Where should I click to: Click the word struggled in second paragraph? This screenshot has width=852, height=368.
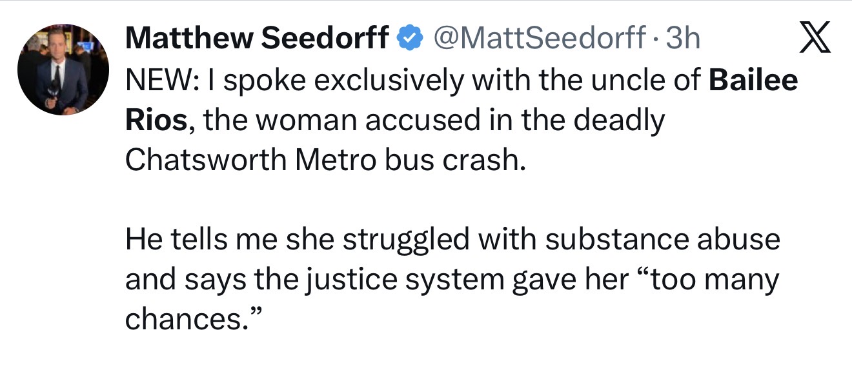[405, 241]
